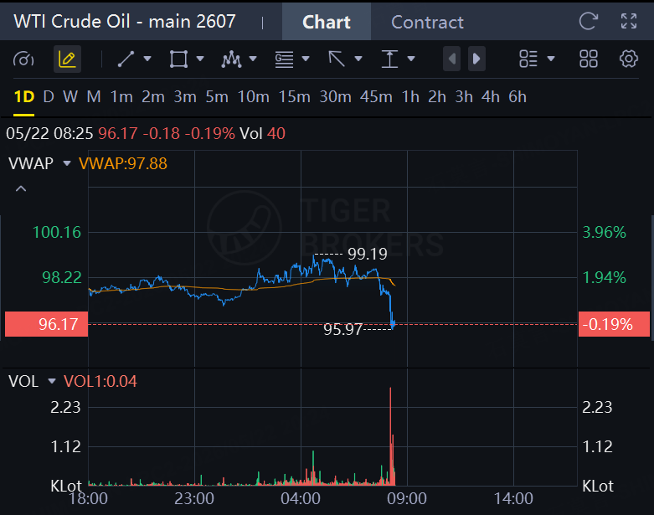
Task: Toggle the pencil drawing mode icon
Action: coord(67,59)
